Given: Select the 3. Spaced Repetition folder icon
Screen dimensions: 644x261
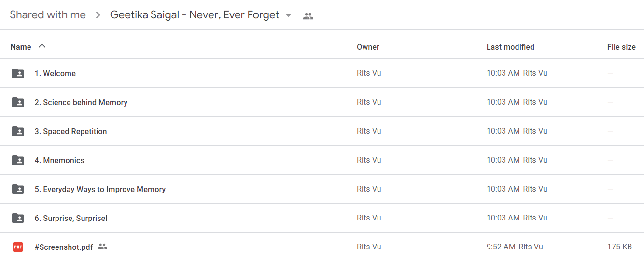Looking at the screenshot, I should [18, 131].
